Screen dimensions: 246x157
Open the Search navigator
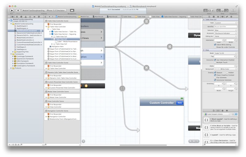coord(21,17)
